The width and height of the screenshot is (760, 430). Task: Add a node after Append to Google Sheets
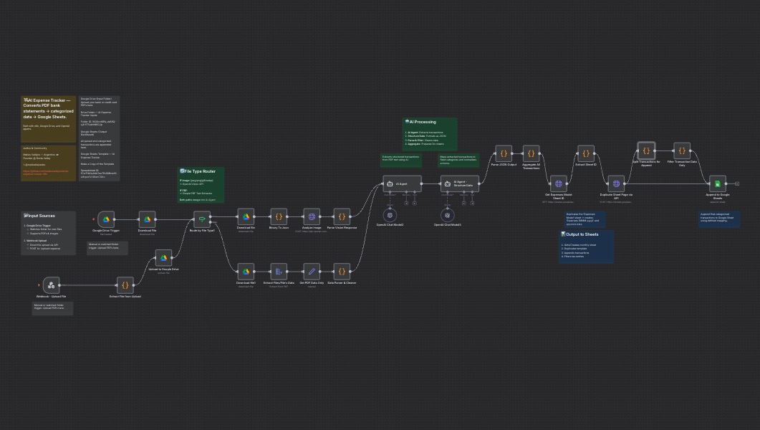coord(737,183)
